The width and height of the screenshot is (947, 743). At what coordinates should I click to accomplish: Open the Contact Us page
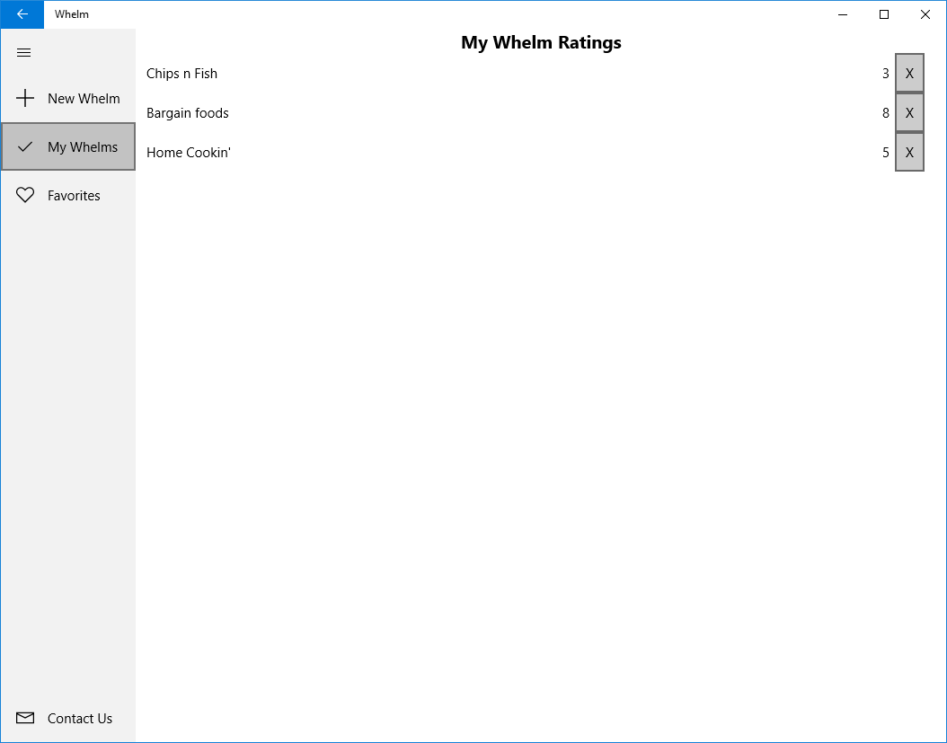(68, 718)
